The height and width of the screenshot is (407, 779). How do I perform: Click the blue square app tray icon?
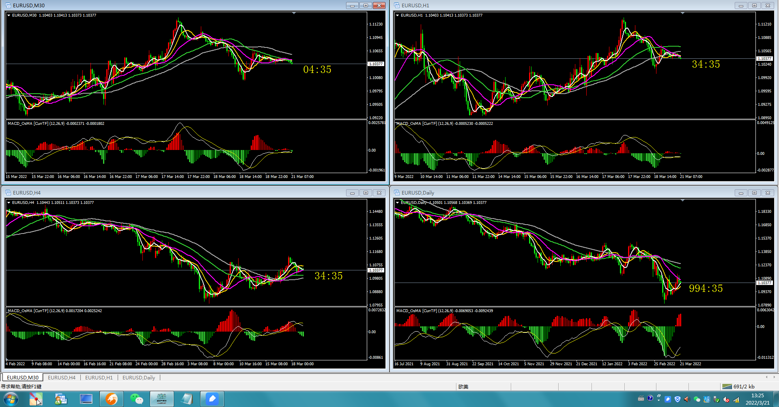tap(707, 399)
